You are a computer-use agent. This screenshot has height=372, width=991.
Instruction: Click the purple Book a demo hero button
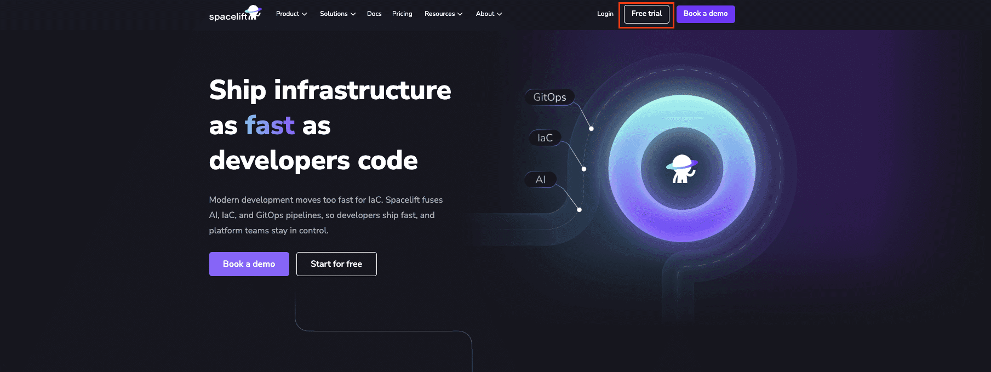[249, 264]
